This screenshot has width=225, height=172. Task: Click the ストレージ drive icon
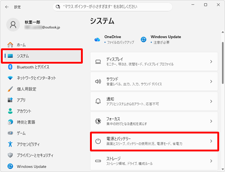98,161
